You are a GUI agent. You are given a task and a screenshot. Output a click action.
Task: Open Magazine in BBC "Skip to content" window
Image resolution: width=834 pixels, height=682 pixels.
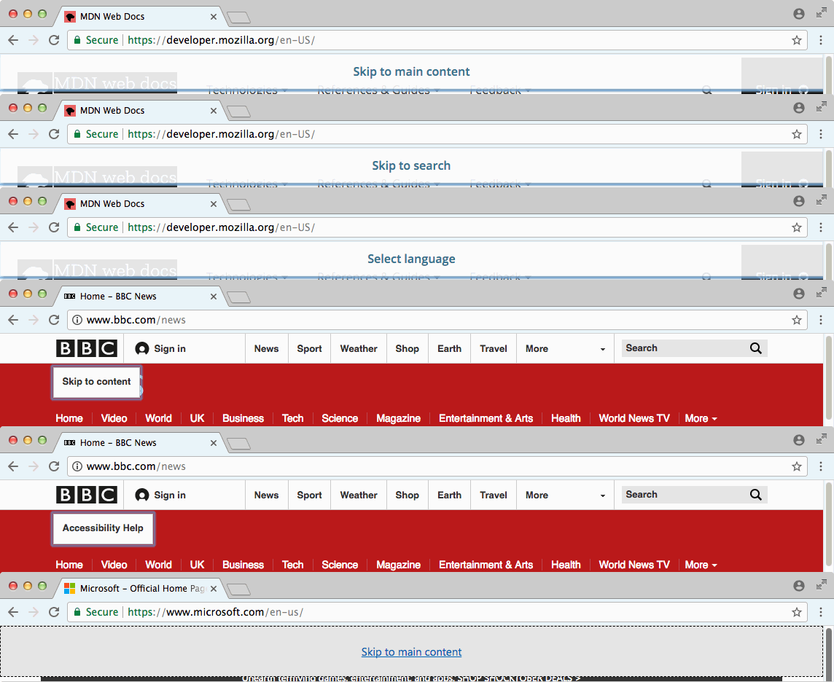coord(398,418)
